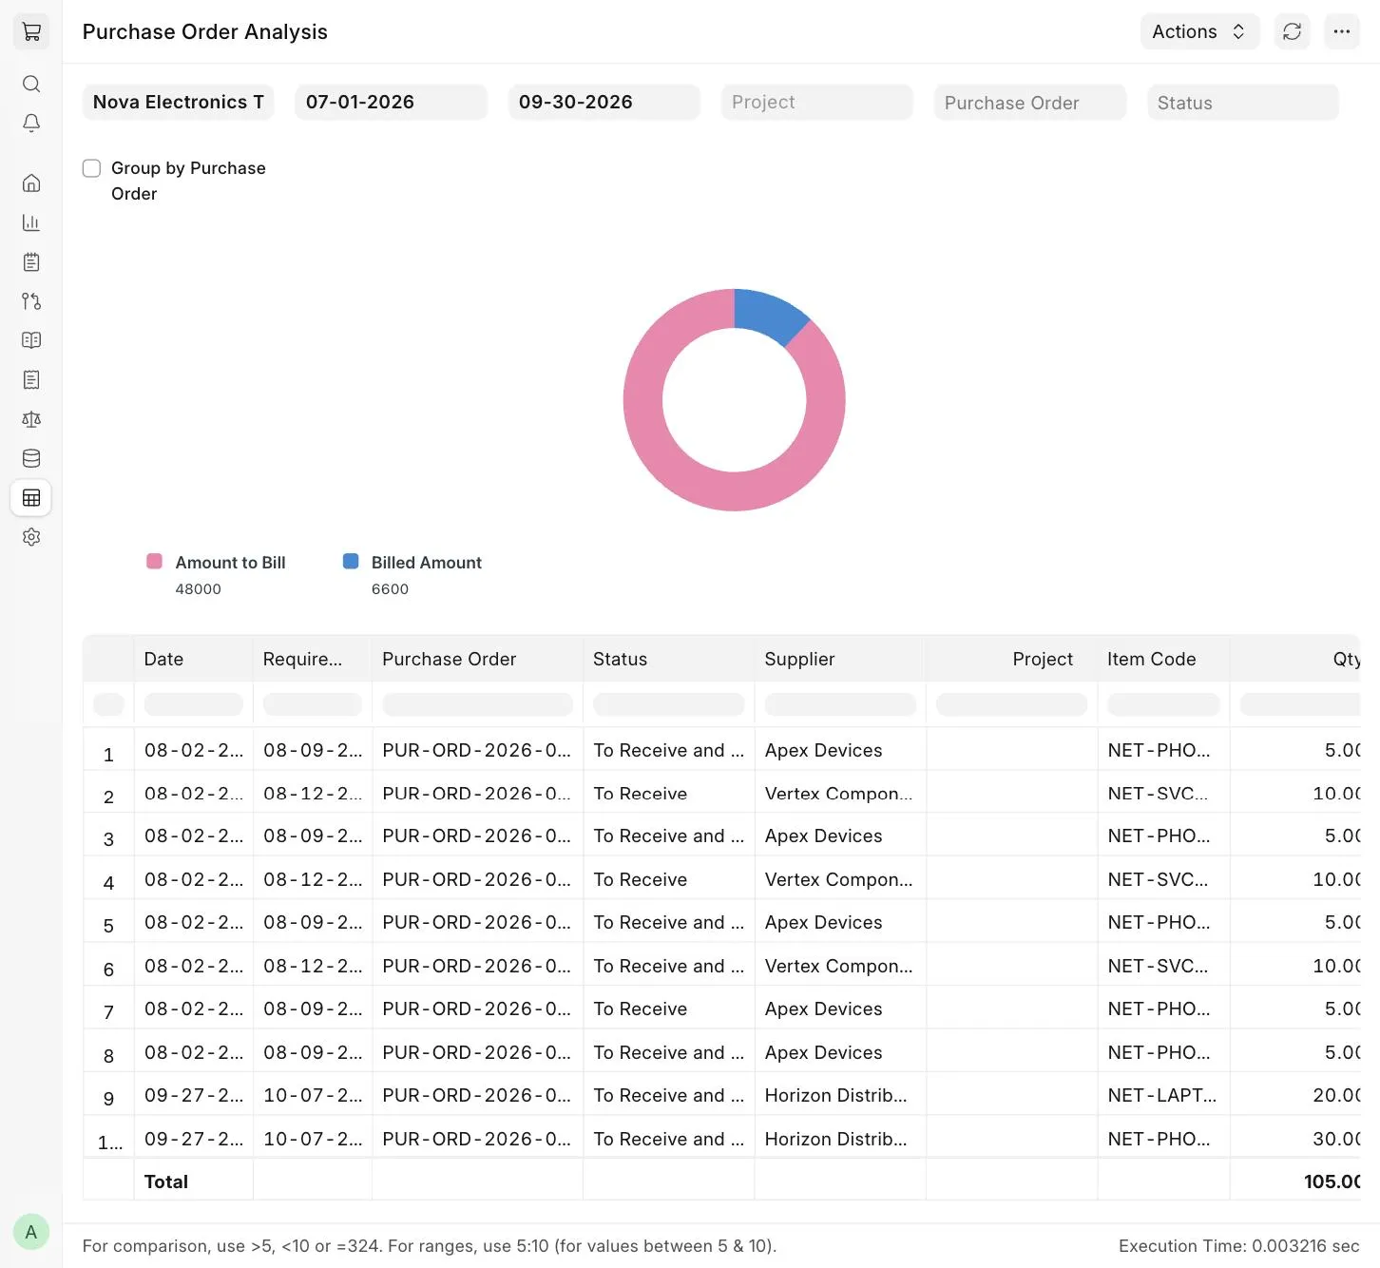Click the Total label in the footer row

pos(166,1182)
